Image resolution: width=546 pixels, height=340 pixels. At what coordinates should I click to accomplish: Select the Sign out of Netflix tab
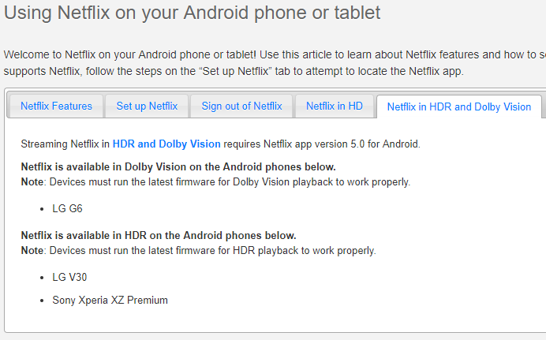(241, 106)
